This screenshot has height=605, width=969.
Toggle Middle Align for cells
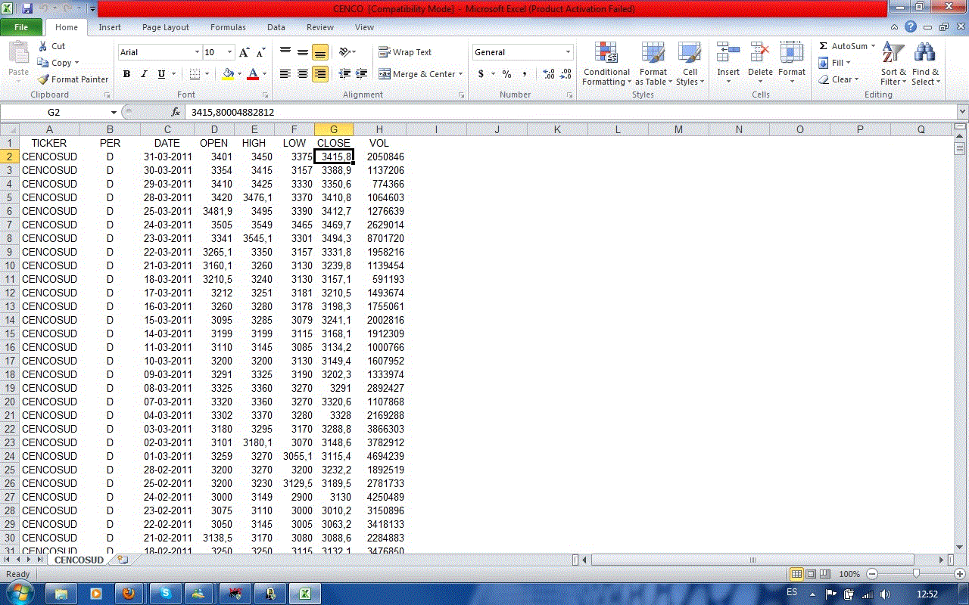(303, 52)
